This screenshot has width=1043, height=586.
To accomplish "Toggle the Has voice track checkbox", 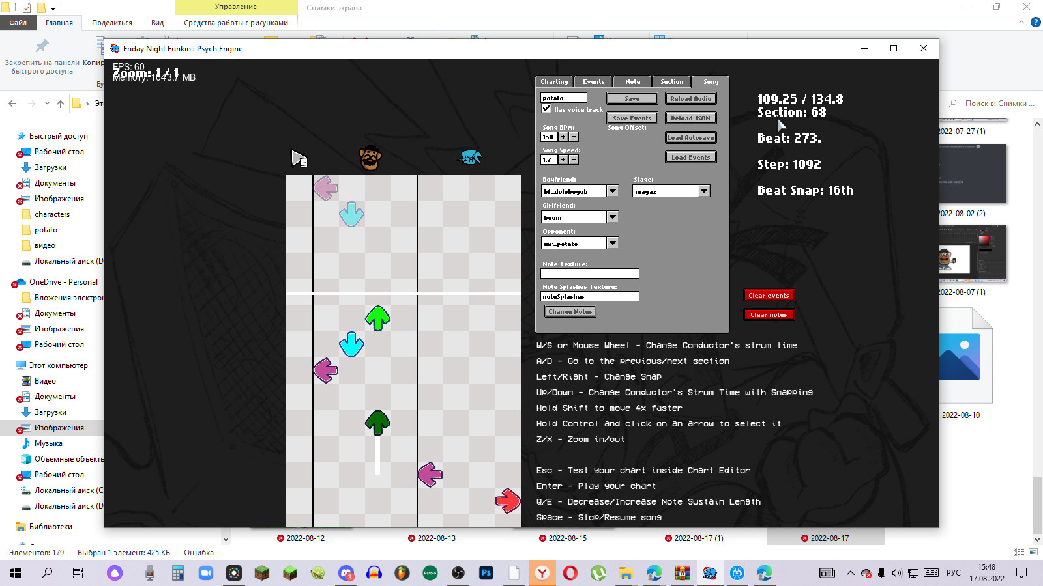I will pyautogui.click(x=546, y=108).
